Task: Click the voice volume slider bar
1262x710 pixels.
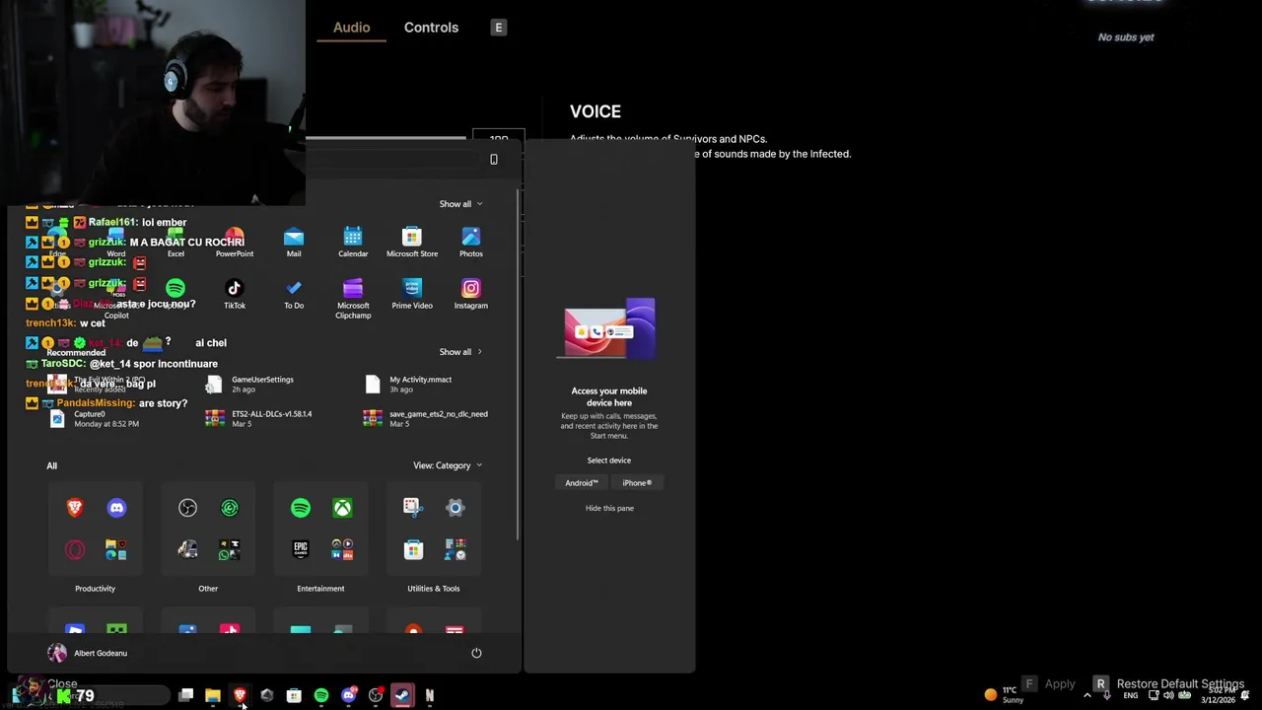Action: tap(386, 139)
